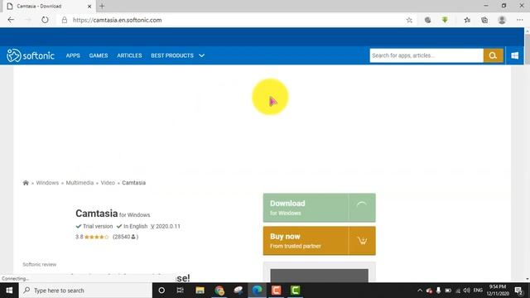Viewport: 530px width, 298px height.
Task: Open the browser Settings and more menu
Action: (x=519, y=20)
